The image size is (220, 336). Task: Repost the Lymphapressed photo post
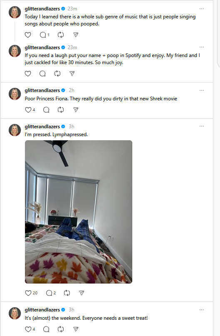[x=67, y=293]
